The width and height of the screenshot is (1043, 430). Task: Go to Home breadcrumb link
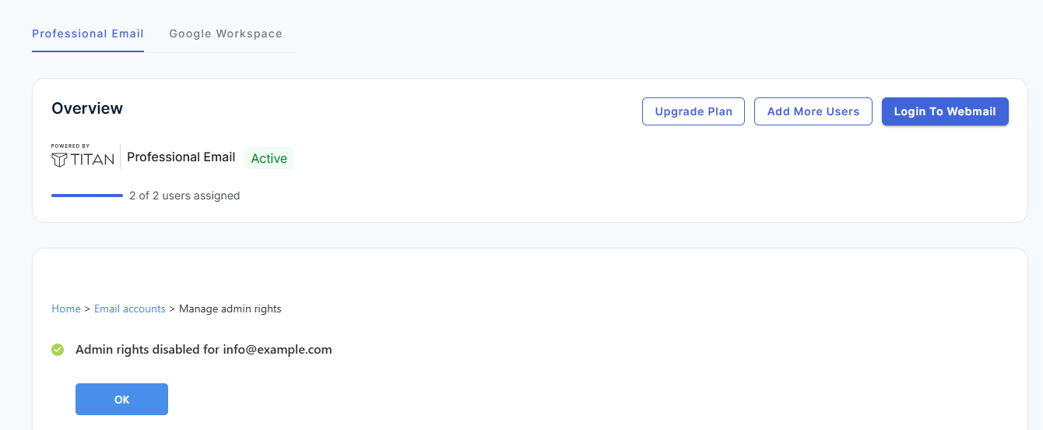(x=66, y=308)
